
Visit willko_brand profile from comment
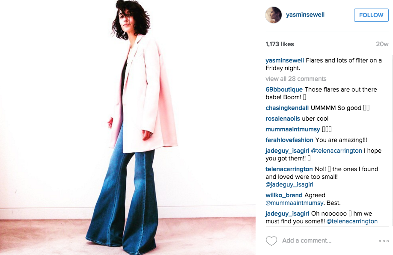click(284, 195)
